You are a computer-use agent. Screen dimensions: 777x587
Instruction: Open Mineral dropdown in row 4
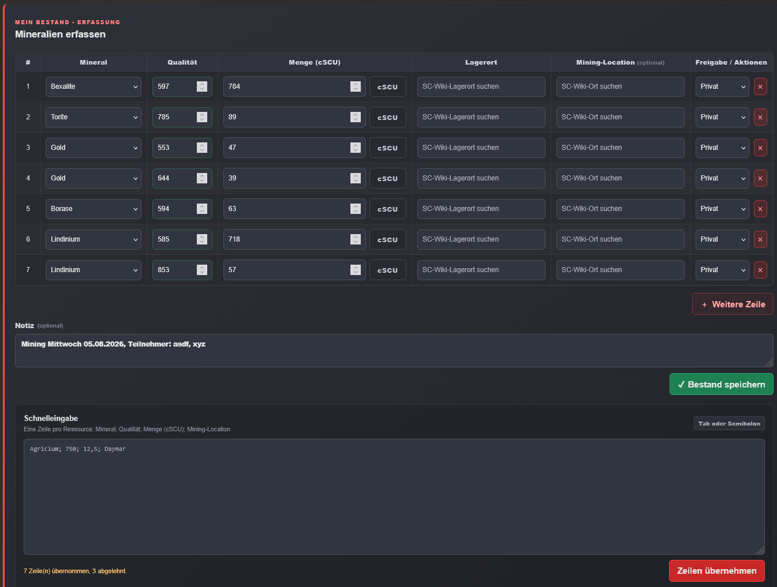[x=94, y=178]
